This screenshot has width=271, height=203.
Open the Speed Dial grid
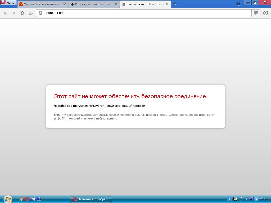point(31,13)
